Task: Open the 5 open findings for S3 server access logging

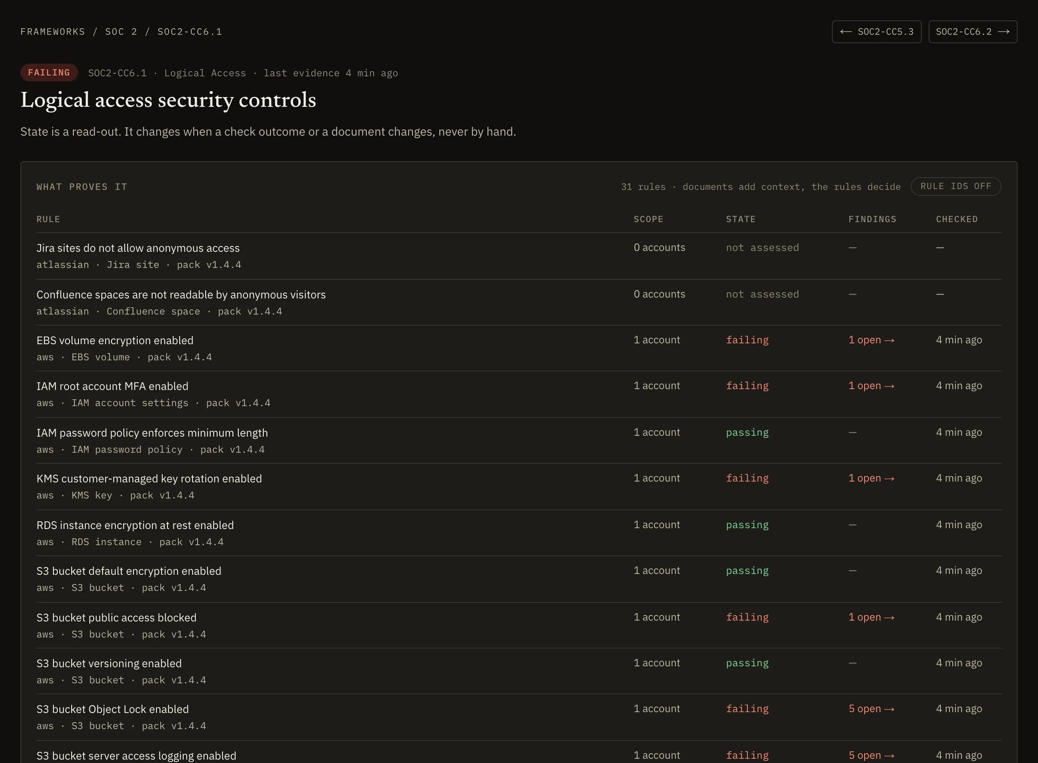Action: click(x=871, y=755)
